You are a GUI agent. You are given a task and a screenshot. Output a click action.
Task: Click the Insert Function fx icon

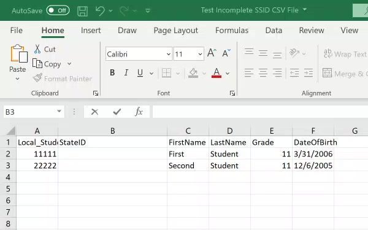pos(139,112)
